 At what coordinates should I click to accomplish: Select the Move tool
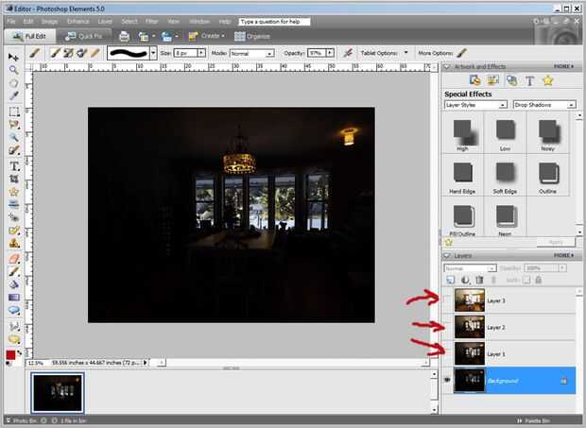[x=13, y=57]
